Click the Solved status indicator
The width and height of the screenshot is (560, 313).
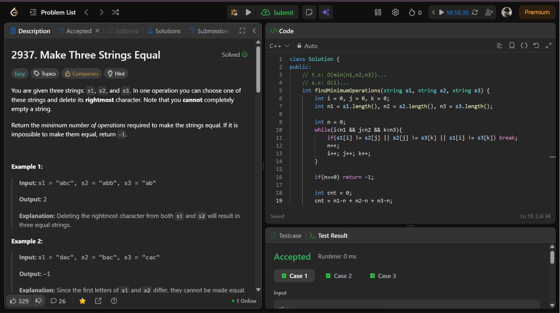tap(235, 55)
